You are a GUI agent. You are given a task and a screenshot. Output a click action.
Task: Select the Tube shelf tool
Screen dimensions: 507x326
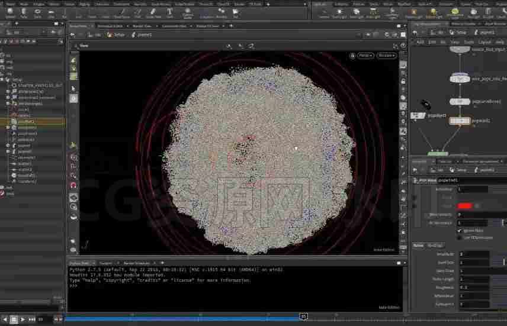tap(24, 12)
